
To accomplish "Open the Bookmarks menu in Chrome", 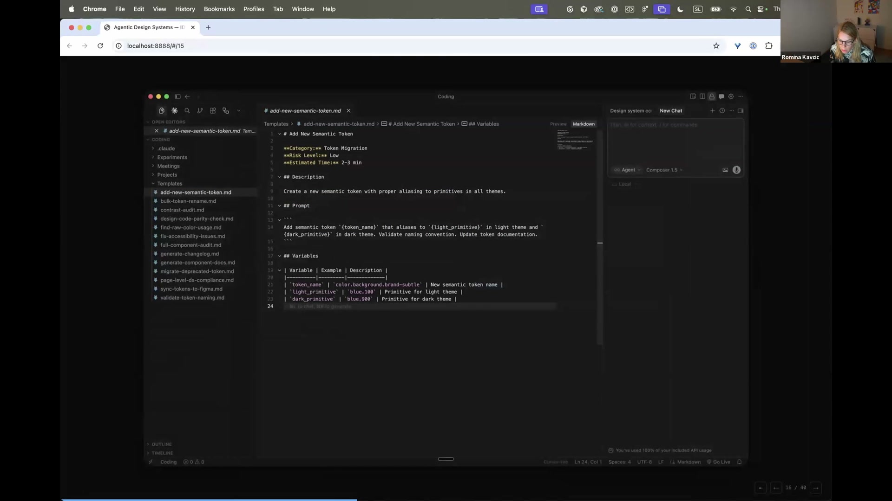I will pyautogui.click(x=219, y=9).
